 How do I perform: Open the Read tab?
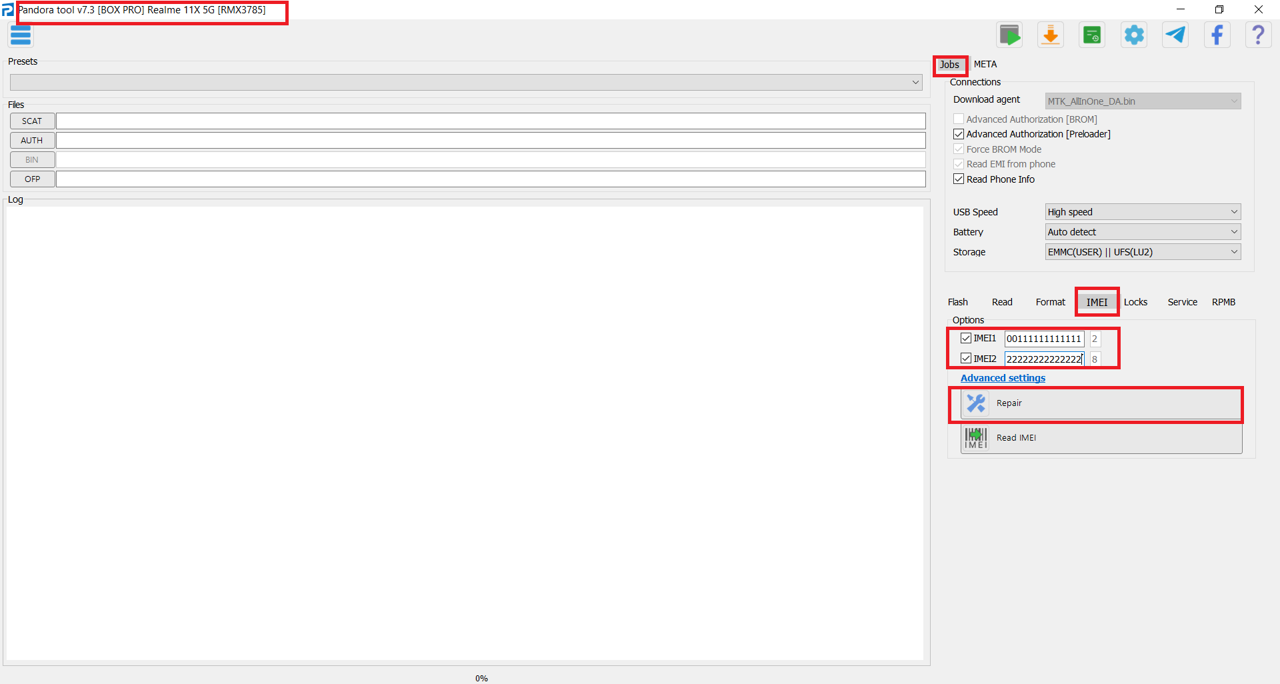[1002, 302]
